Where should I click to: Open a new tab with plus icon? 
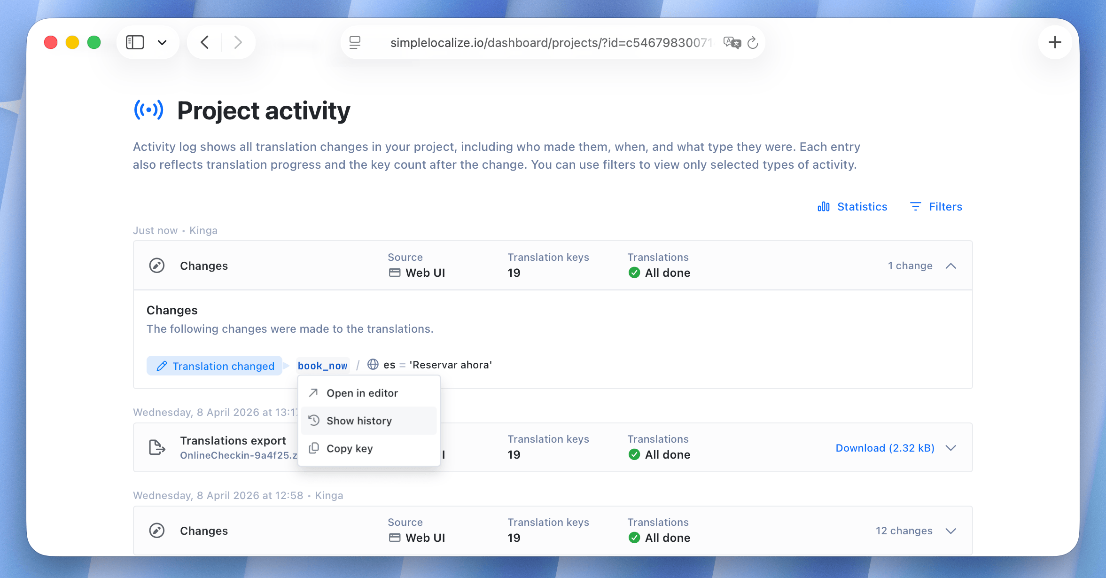tap(1055, 43)
